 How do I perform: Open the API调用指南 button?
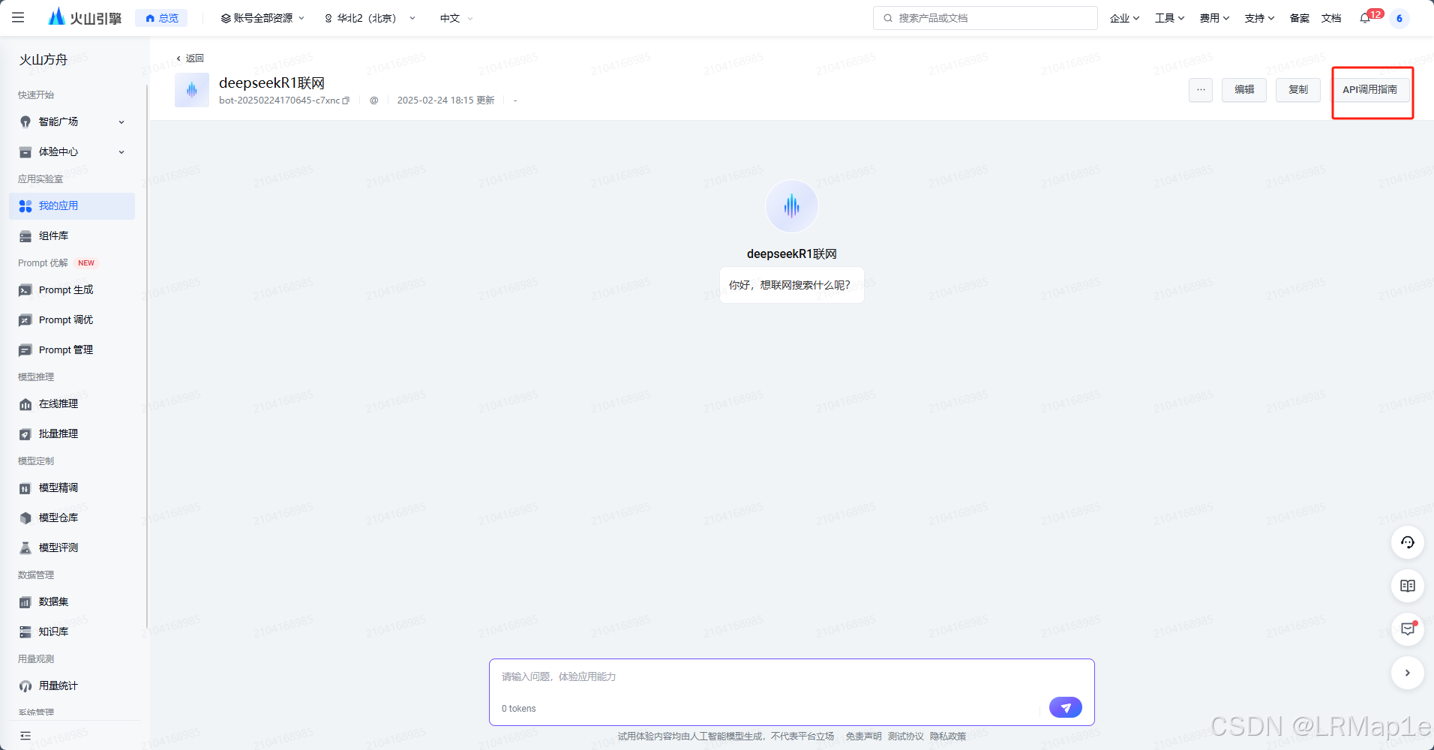[1369, 90]
